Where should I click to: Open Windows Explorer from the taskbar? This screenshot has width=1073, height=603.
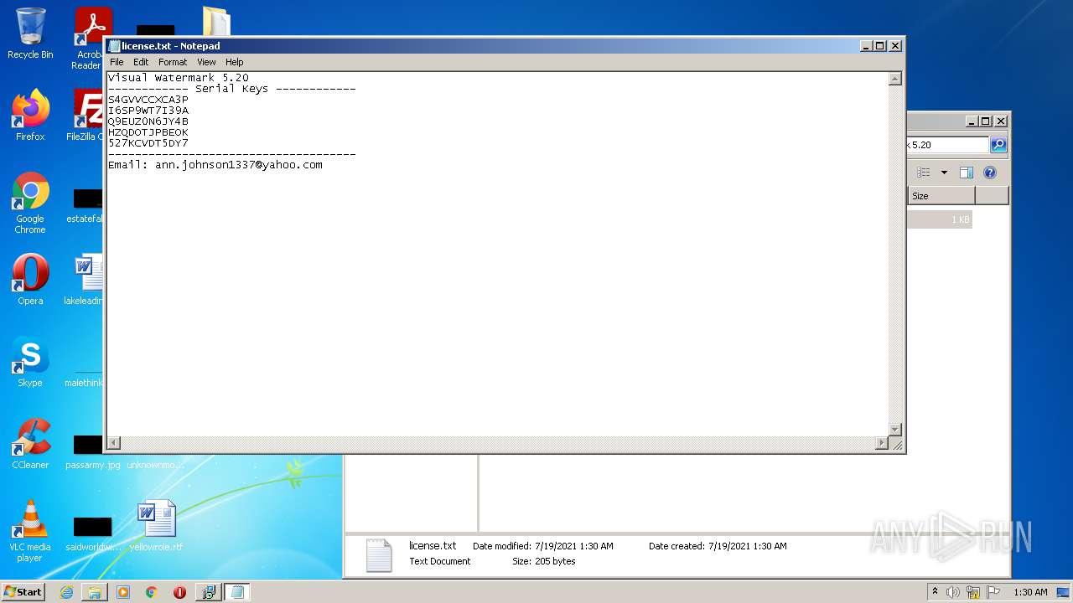click(x=95, y=592)
